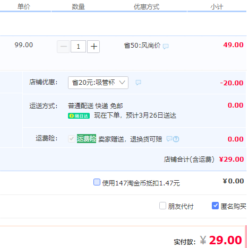
Task: Click the green 运费险 label tag
Action: point(87,139)
